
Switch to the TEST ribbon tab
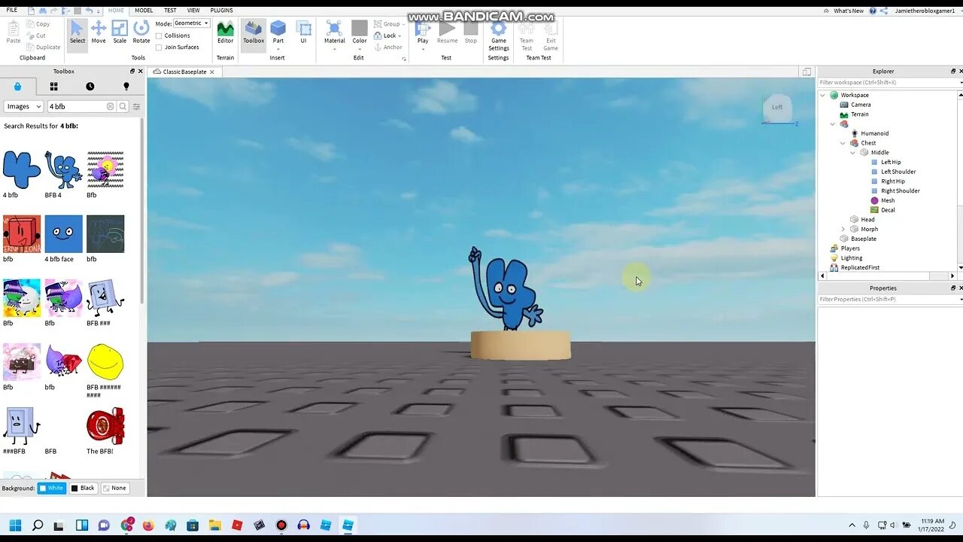click(171, 11)
